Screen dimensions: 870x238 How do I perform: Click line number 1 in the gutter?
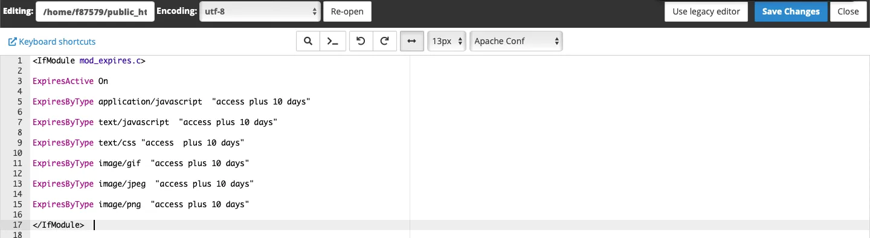tap(19, 60)
